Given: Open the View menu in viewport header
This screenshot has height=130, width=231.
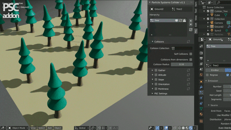Looking at the screenshot, I should [x=33, y=128].
